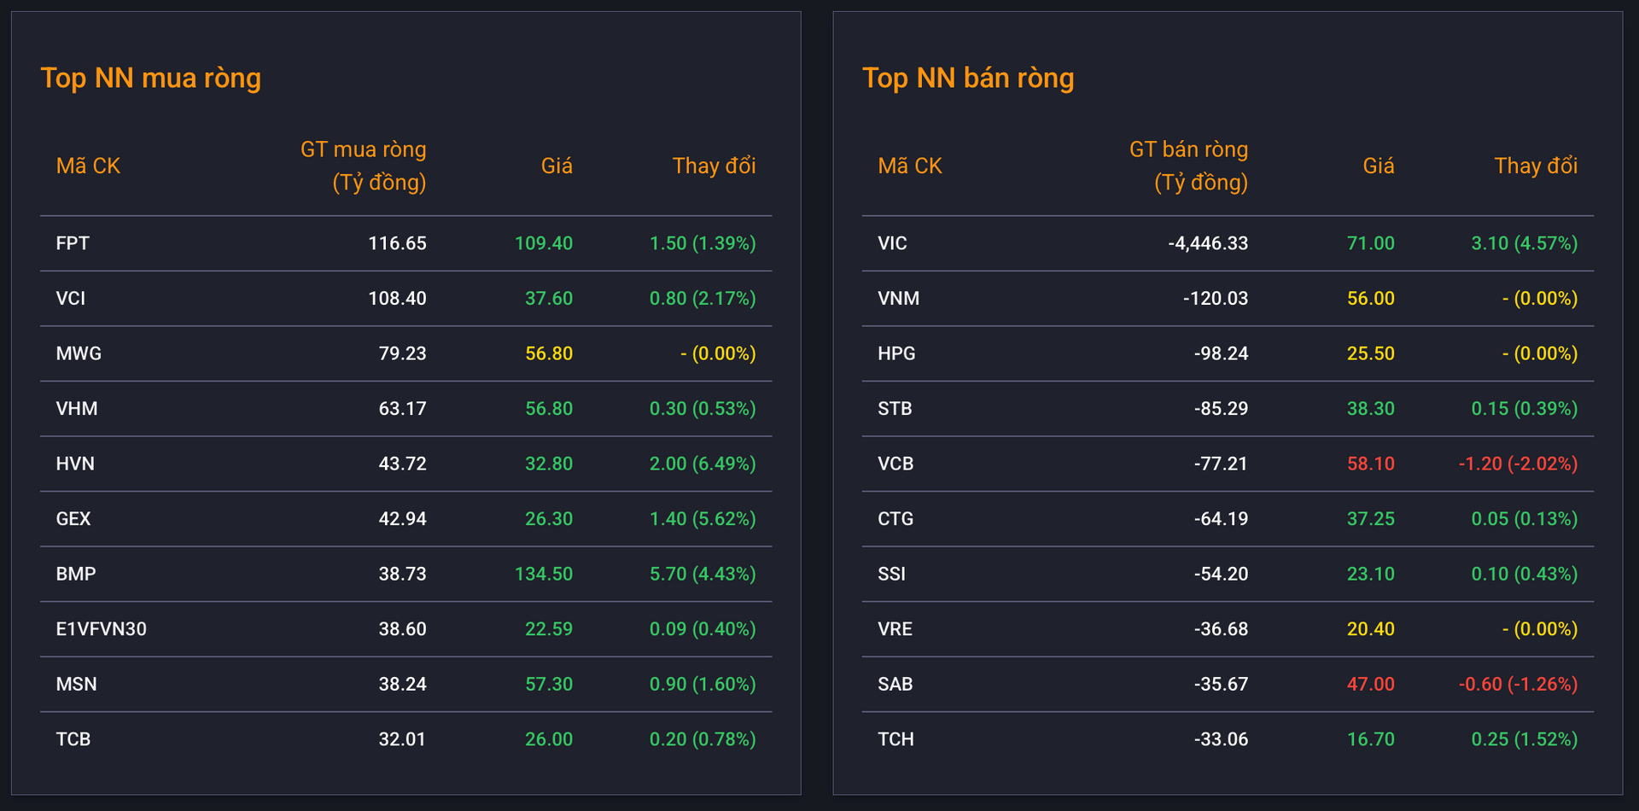
Task: Click the VCB stock code
Action: (x=895, y=464)
